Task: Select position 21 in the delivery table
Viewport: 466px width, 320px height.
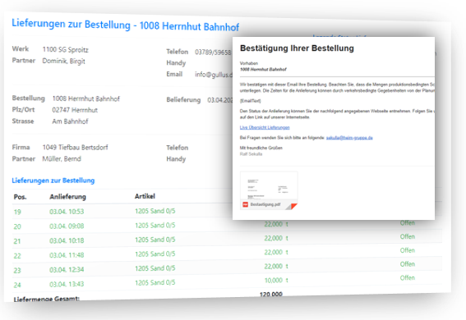Action: tap(17, 241)
